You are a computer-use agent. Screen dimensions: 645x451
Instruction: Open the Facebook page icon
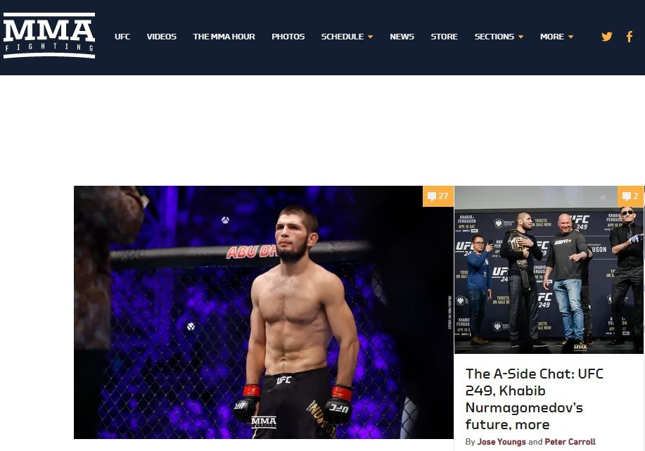[630, 37]
